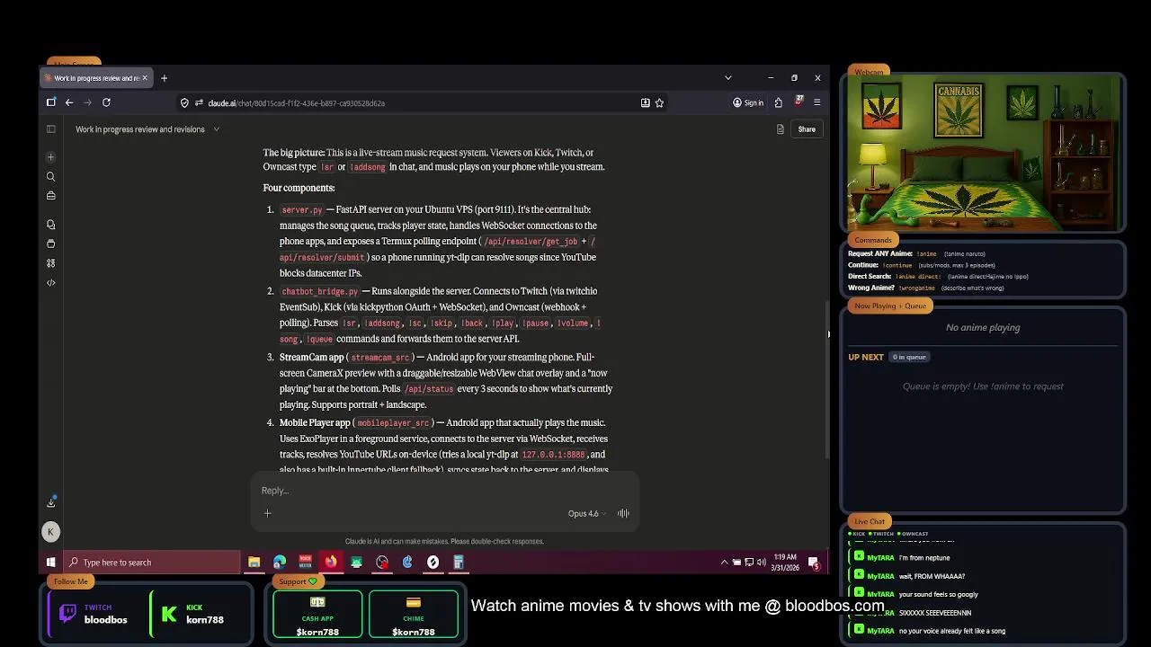Select the Work in progress review browser tab
This screenshot has width=1151, height=647.
tap(95, 78)
